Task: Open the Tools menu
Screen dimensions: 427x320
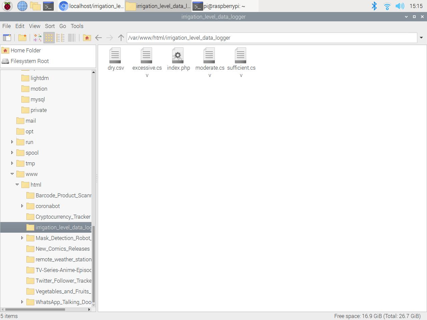Action: (x=77, y=26)
